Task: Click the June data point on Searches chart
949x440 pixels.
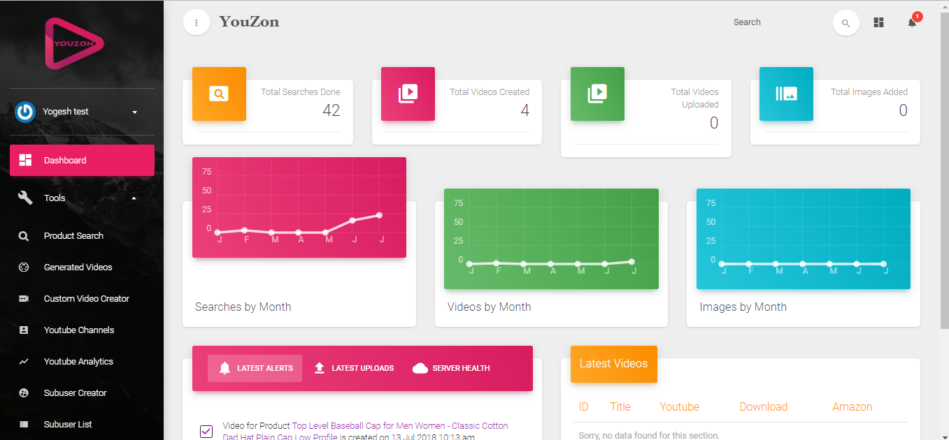Action: coord(352,220)
